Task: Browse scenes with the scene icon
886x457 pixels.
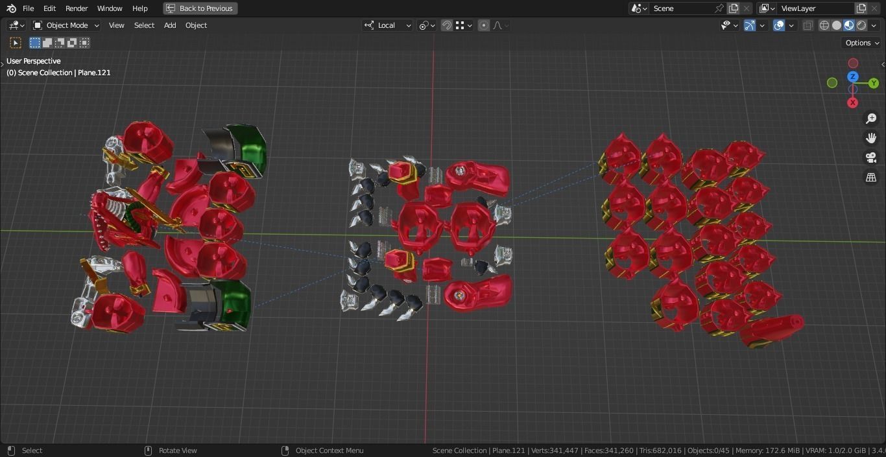Action: click(639, 8)
